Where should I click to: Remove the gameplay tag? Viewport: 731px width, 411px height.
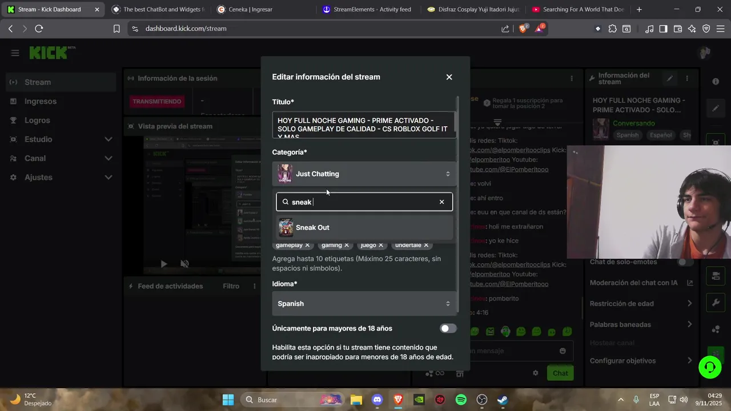307,245
